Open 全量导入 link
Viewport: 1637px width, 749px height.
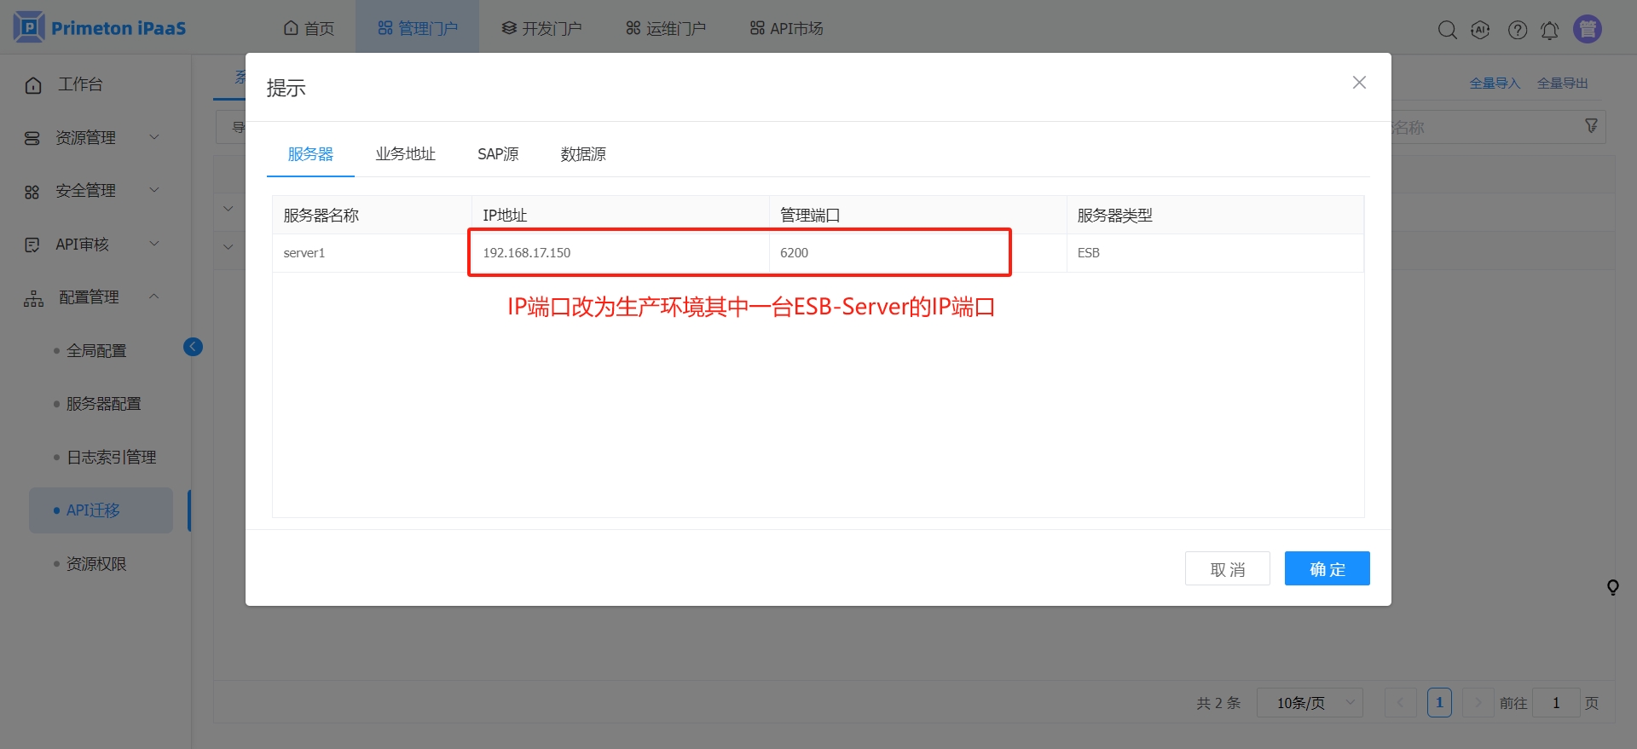click(x=1495, y=83)
